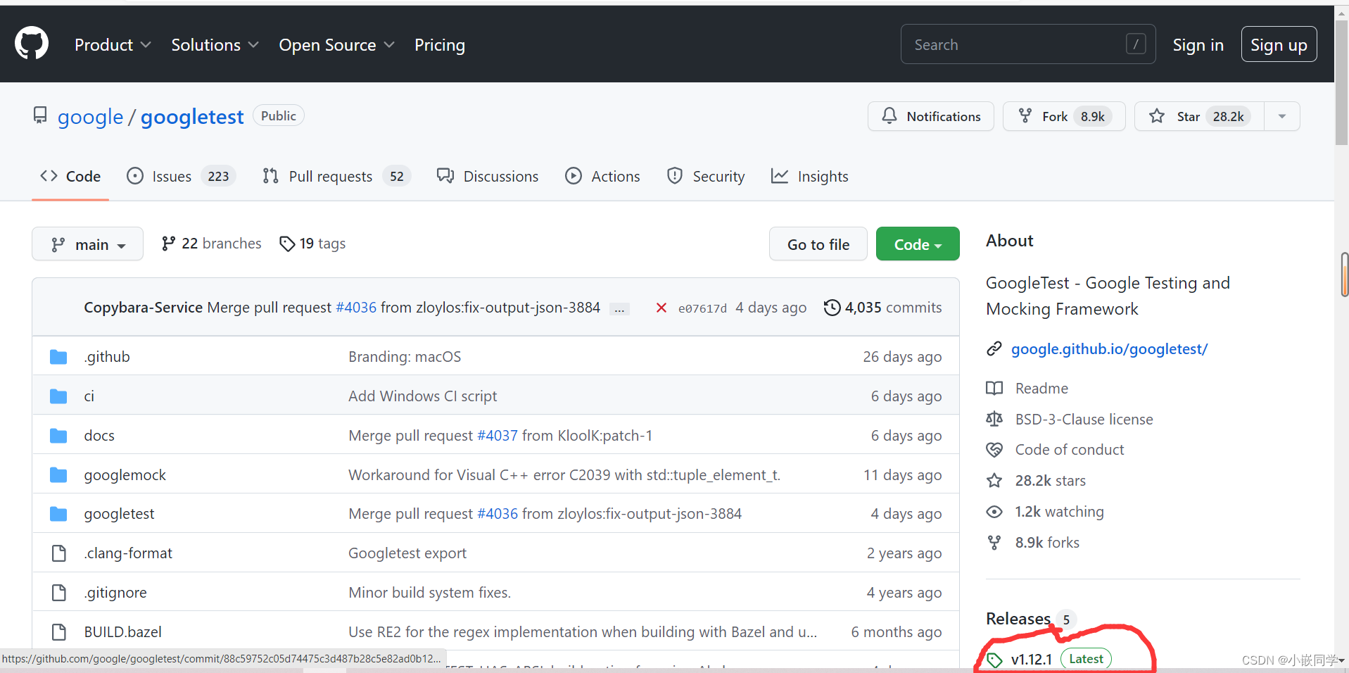The height and width of the screenshot is (673, 1349).
Task: Click the Notifications bell icon
Action: (x=889, y=115)
